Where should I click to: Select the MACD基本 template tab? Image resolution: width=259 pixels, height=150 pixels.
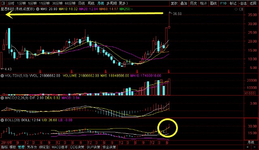pyautogui.click(x=59, y=147)
